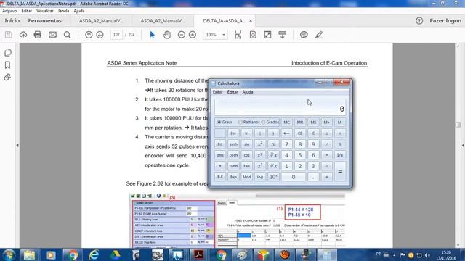Open Windows Explorer folder on taskbar
465x261 pixels.
point(29,254)
